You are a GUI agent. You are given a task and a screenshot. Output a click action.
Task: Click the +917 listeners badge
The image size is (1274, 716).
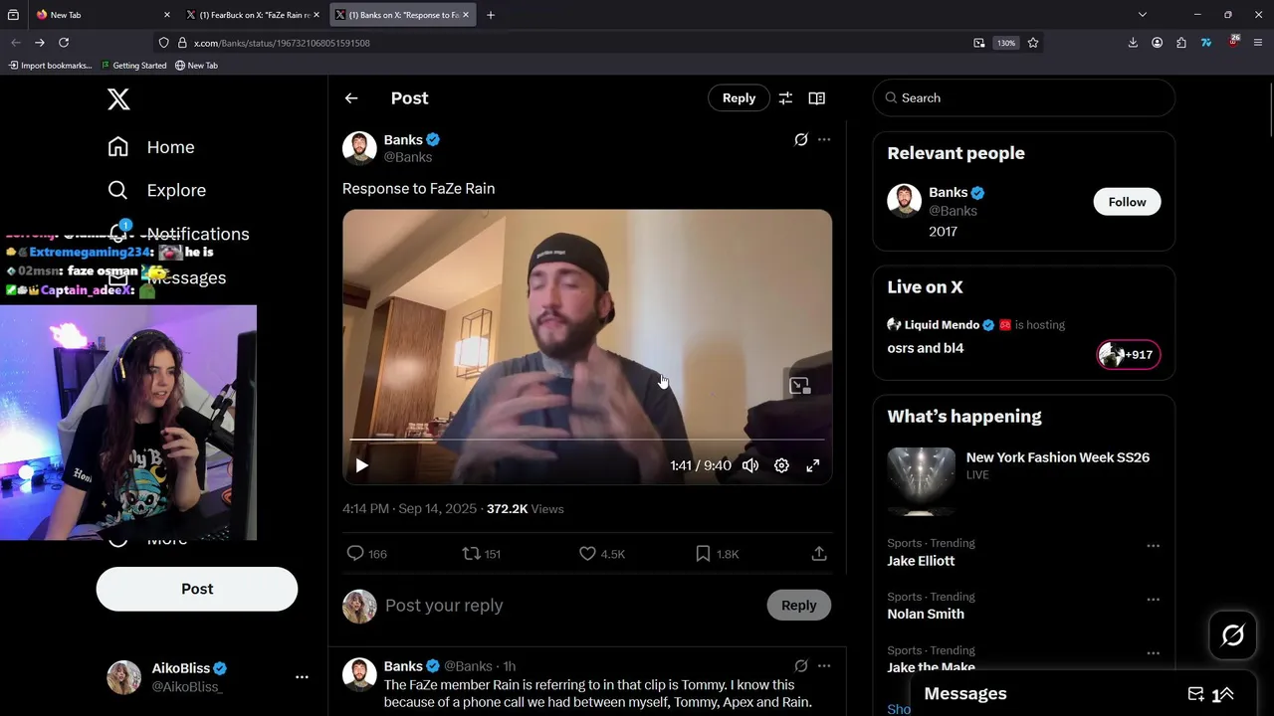click(1129, 355)
